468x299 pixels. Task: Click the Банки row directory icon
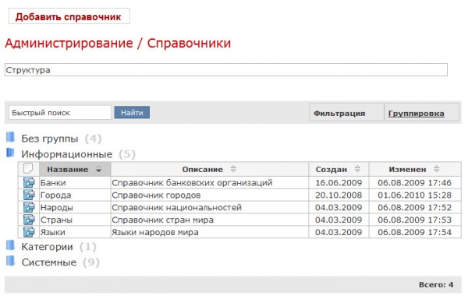(x=29, y=182)
